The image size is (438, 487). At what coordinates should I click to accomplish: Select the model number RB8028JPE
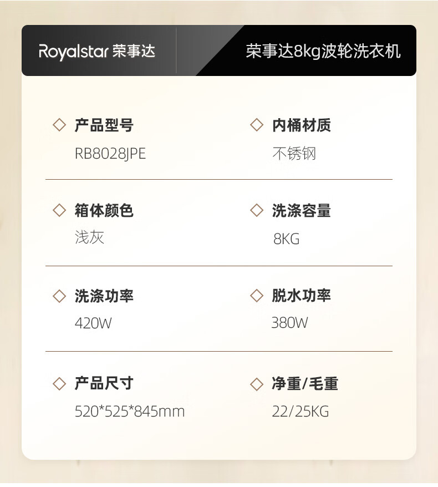click(x=110, y=154)
